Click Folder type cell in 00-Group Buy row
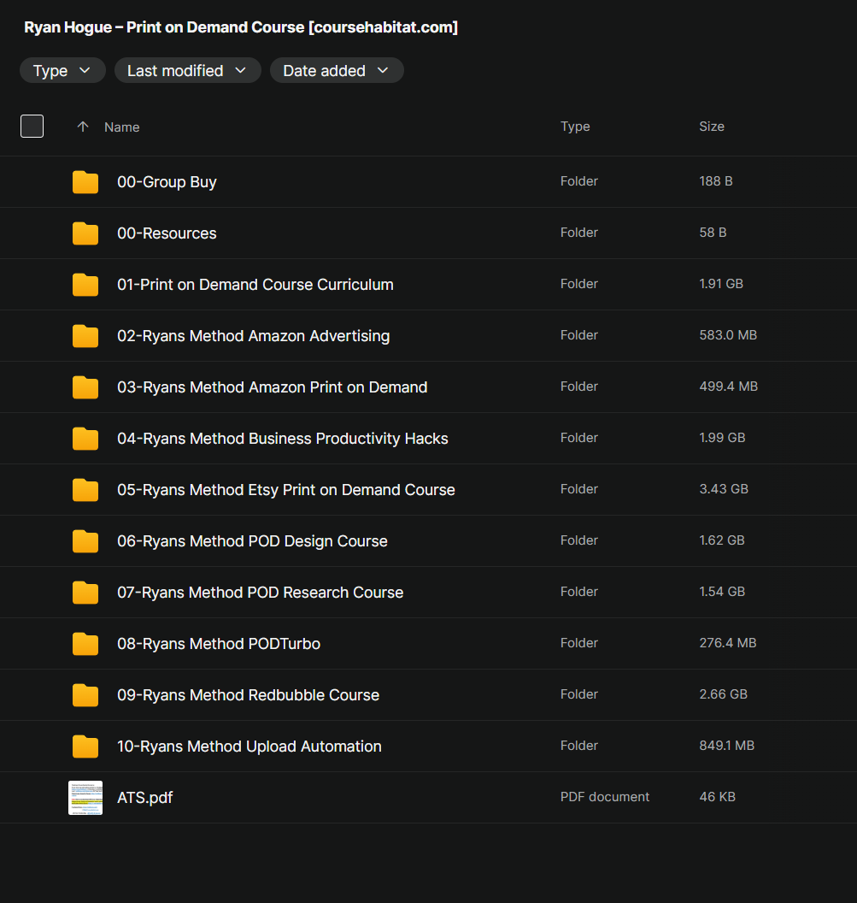The width and height of the screenshot is (857, 903). 579,180
